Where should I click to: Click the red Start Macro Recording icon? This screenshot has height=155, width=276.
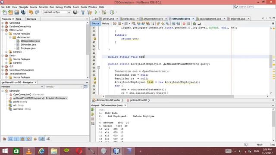[184, 24]
